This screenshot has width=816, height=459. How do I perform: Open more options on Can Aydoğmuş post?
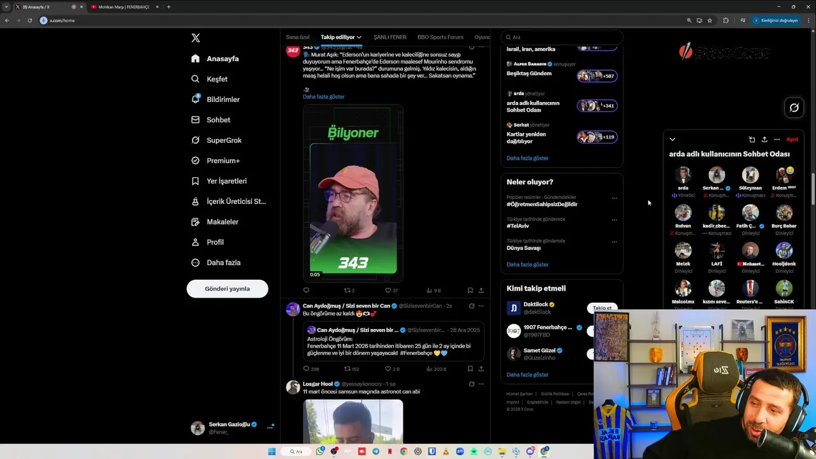pyautogui.click(x=481, y=306)
